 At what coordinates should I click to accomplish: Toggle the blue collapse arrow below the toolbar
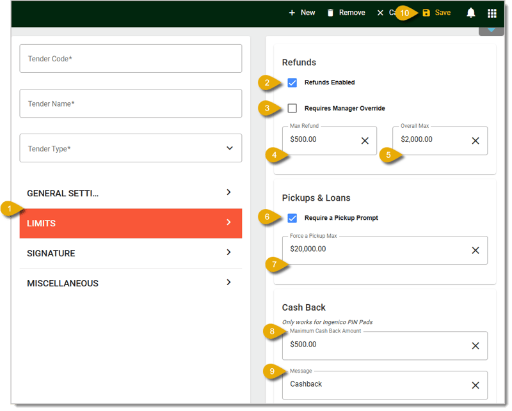click(x=491, y=30)
